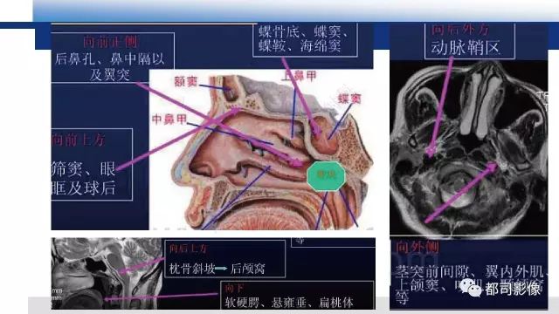Click the text '蝶骨底、蝶窦、'
The image size is (559, 314).
click(x=303, y=31)
